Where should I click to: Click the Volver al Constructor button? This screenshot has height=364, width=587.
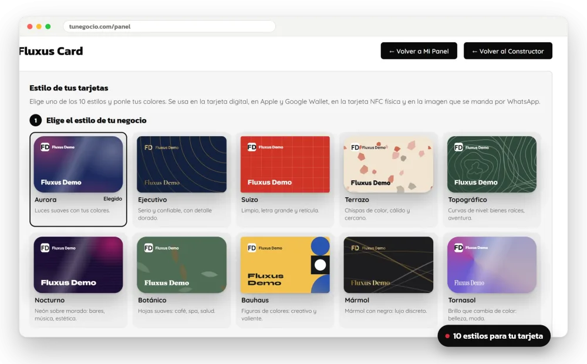tap(508, 51)
